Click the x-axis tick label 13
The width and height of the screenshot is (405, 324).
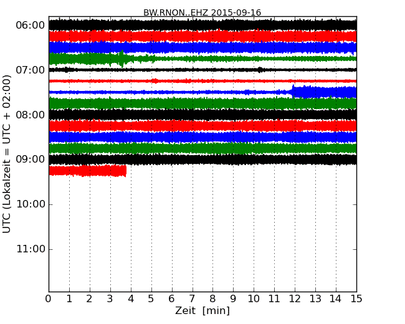[315, 299]
